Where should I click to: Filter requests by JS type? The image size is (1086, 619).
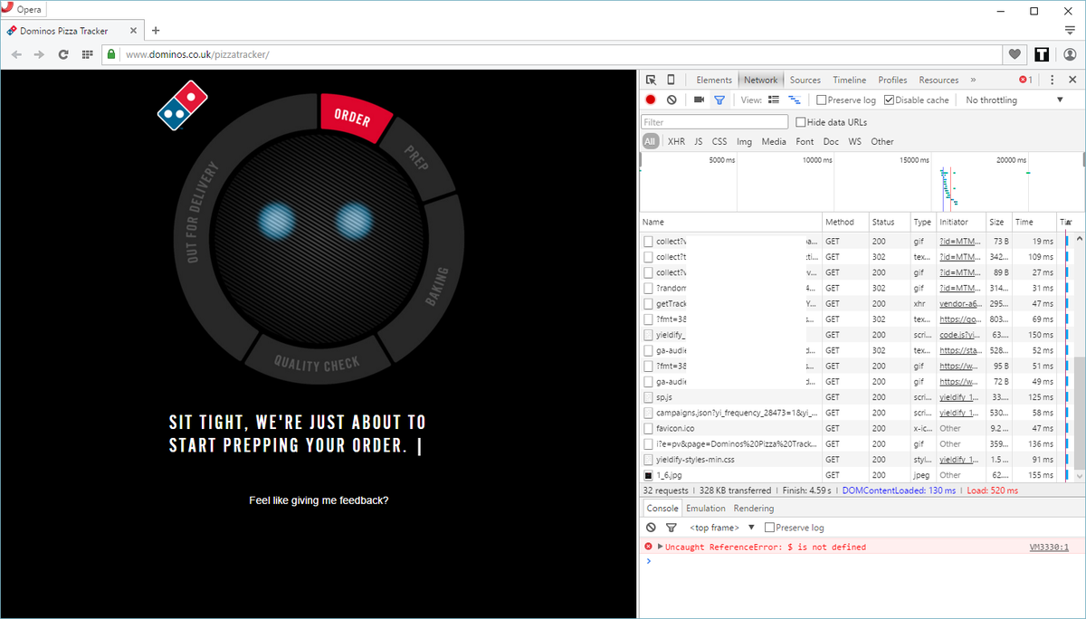point(699,141)
